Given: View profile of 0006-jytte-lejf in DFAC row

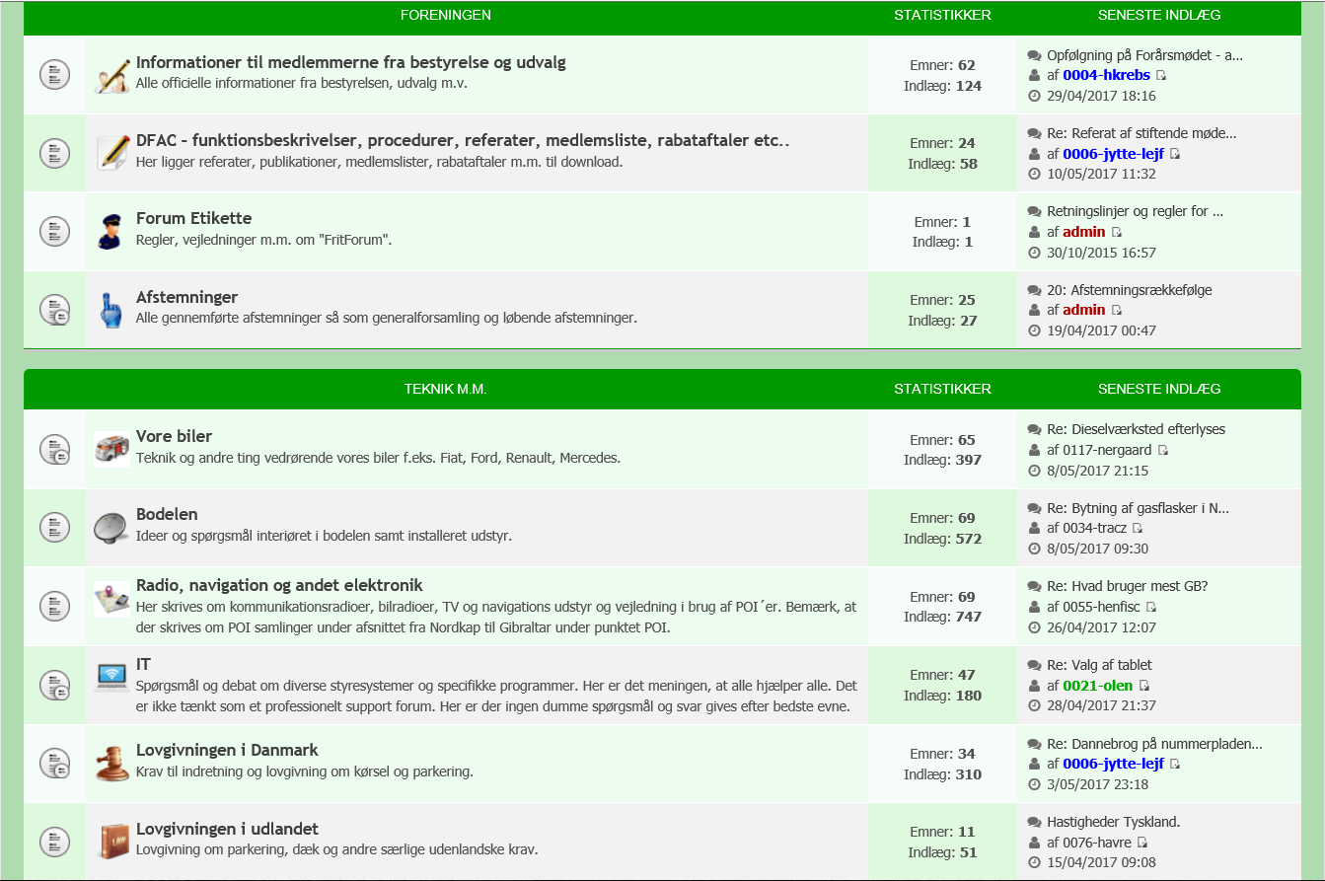Looking at the screenshot, I should pyautogui.click(x=1114, y=154).
